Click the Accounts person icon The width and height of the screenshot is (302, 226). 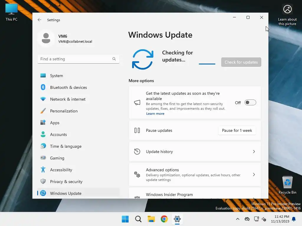43,134
